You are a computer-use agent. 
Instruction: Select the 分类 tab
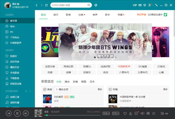coord(81,15)
